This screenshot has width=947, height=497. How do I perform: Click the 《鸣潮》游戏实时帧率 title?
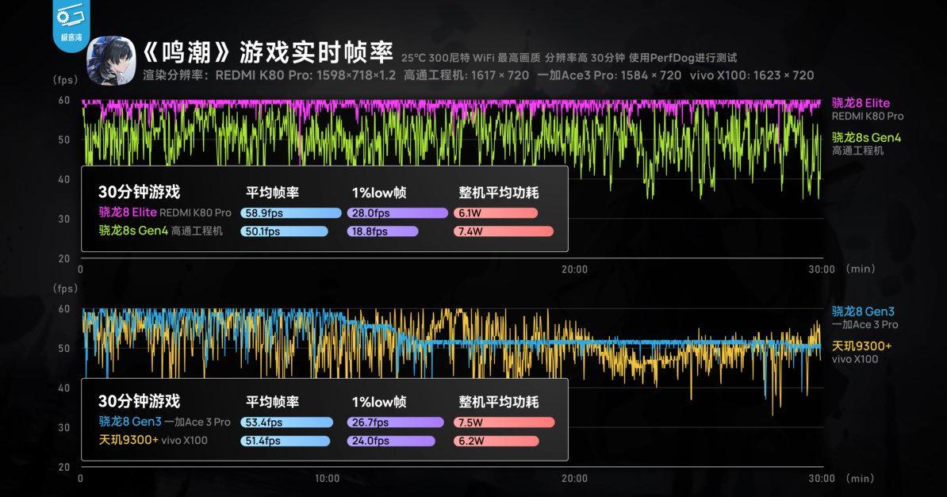coord(267,53)
